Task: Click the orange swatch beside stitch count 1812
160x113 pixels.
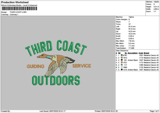Action: [x=122, y=58]
